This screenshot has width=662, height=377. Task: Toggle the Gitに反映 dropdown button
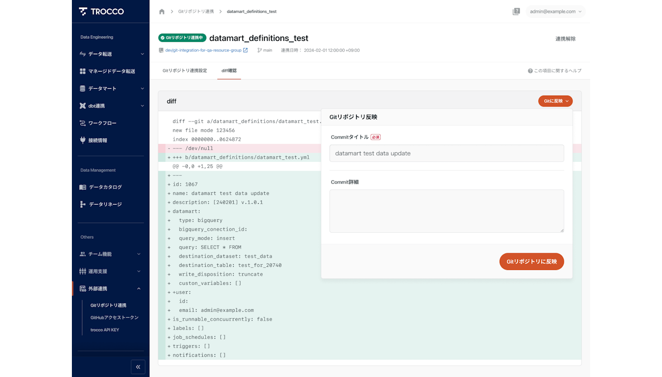(555, 101)
